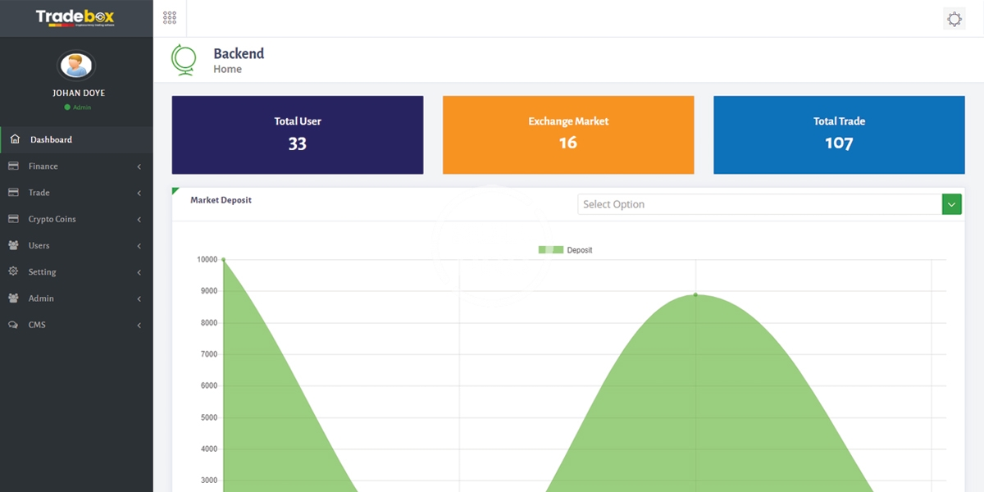Expand the Crypto Coins submenu arrow
Image resolution: width=984 pixels, height=492 pixels.
pos(139,220)
